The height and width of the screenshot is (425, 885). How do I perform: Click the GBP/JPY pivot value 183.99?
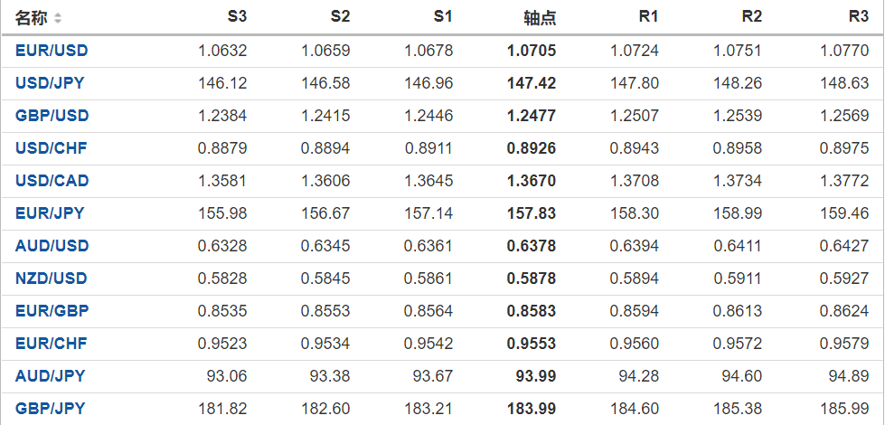point(532,409)
